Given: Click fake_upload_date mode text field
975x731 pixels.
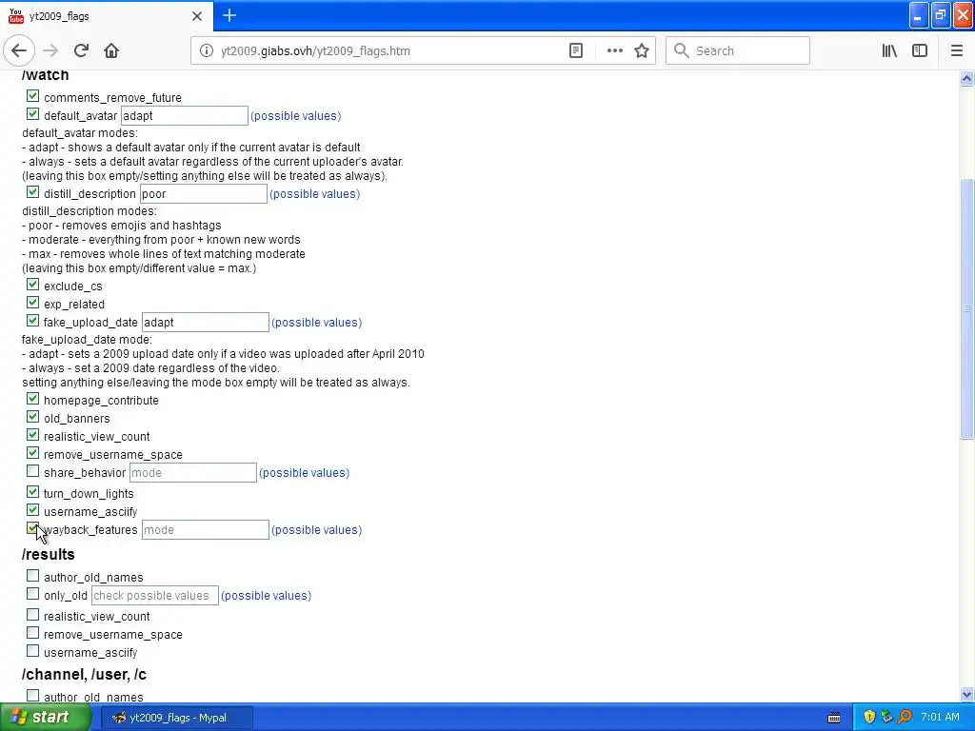Looking at the screenshot, I should point(206,323).
